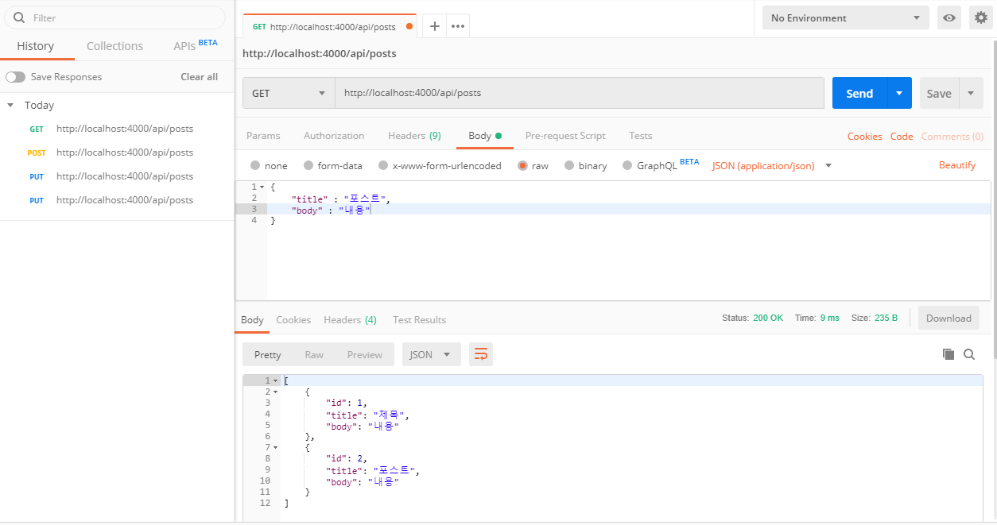The width and height of the screenshot is (997, 525).
Task: Select the none body type radio
Action: click(255, 165)
